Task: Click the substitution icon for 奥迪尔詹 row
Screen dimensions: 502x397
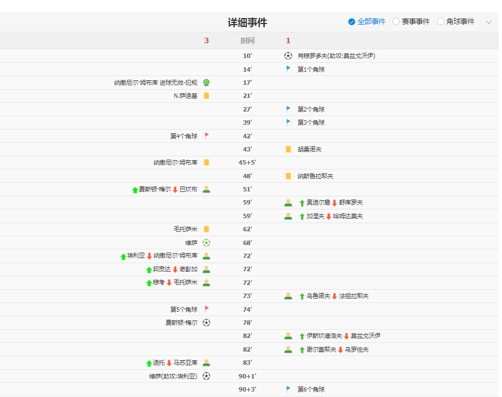Action: pos(288,202)
